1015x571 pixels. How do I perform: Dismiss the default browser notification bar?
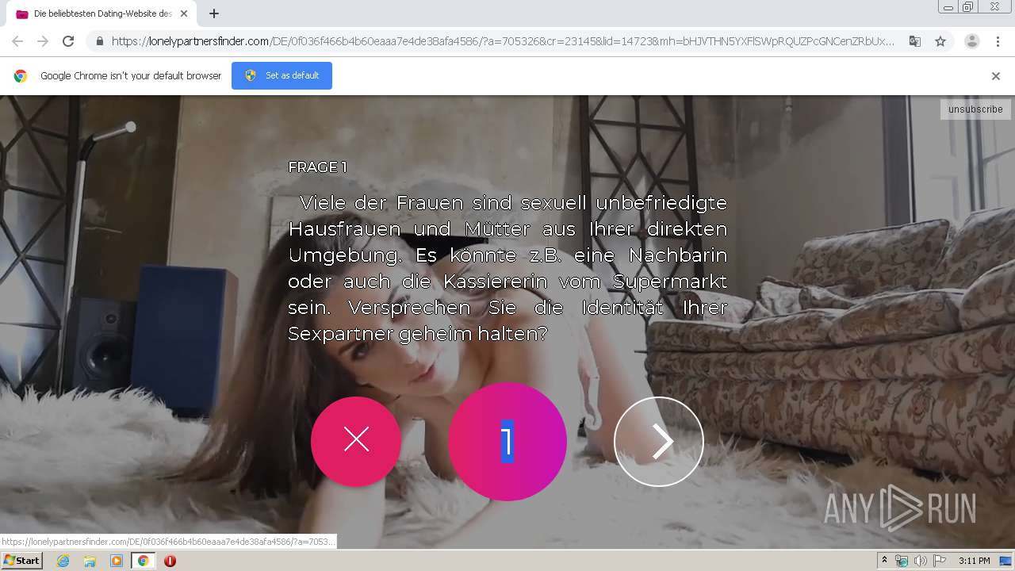pyautogui.click(x=996, y=76)
